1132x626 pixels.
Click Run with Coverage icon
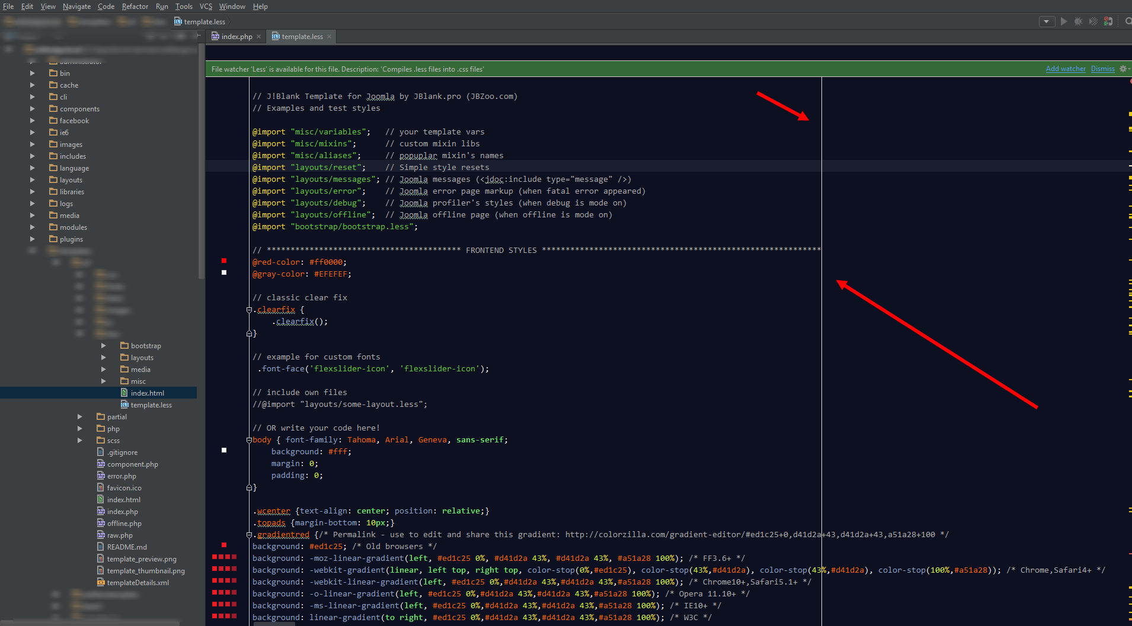(1093, 21)
